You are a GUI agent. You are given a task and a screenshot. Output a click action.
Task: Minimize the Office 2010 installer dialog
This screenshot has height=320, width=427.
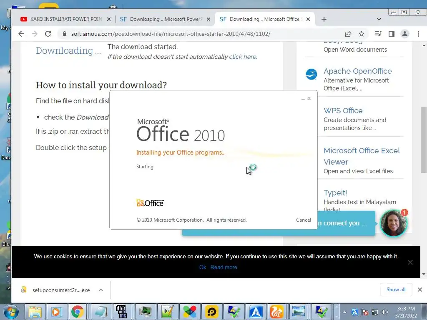(x=303, y=99)
